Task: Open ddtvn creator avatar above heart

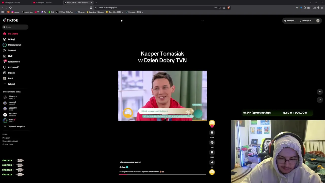Action: pos(212,123)
